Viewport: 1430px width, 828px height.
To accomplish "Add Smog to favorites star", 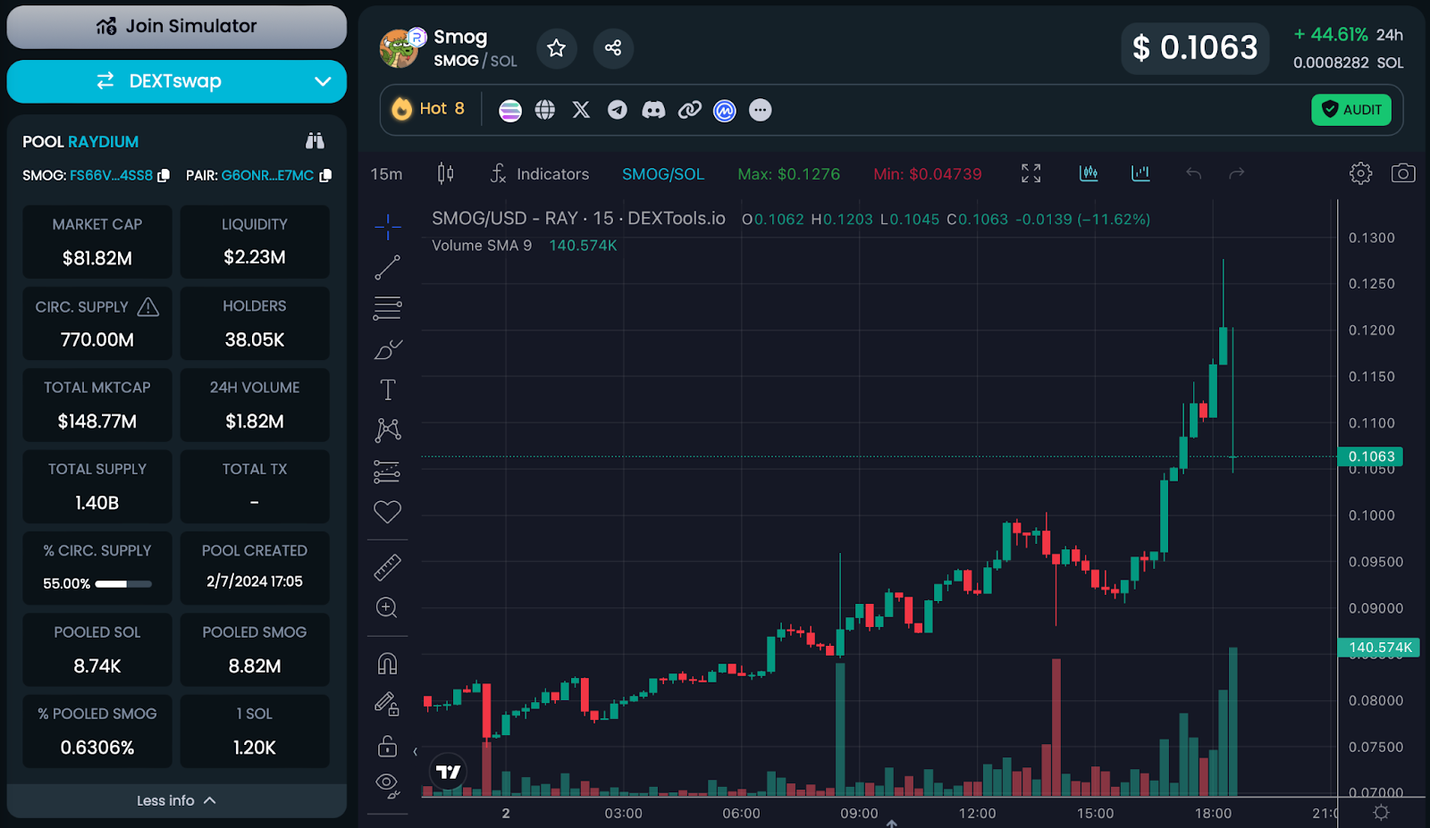I will point(557,48).
